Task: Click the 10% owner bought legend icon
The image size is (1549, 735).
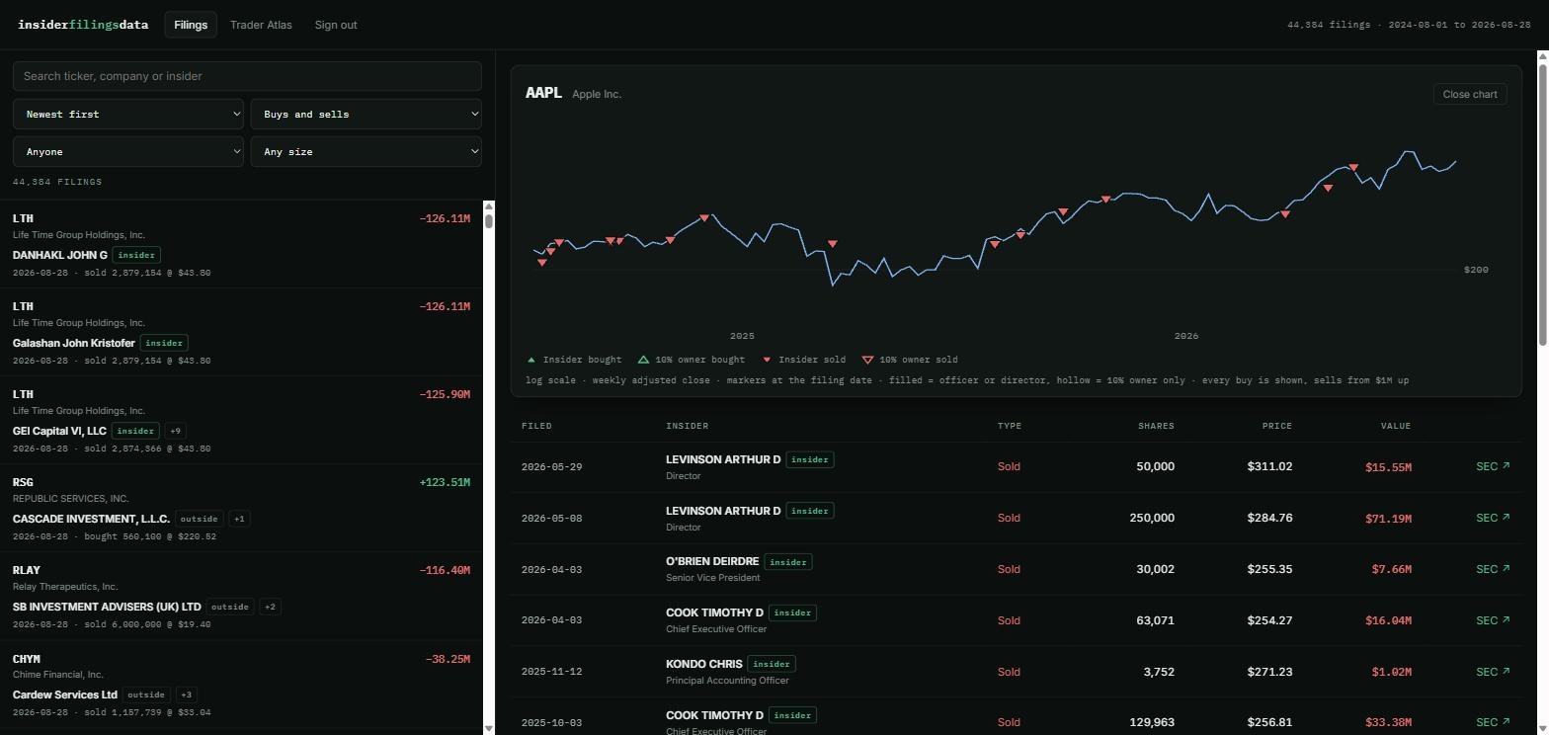Action: [x=643, y=360]
